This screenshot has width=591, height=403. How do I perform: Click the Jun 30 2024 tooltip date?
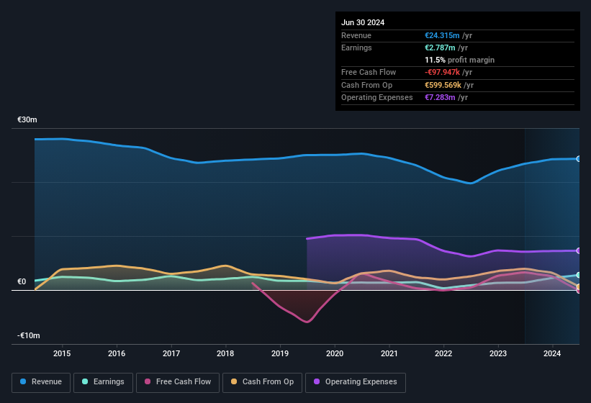pyautogui.click(x=363, y=22)
